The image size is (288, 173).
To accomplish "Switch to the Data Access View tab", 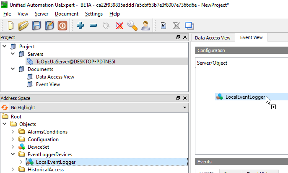I will click(213, 38).
